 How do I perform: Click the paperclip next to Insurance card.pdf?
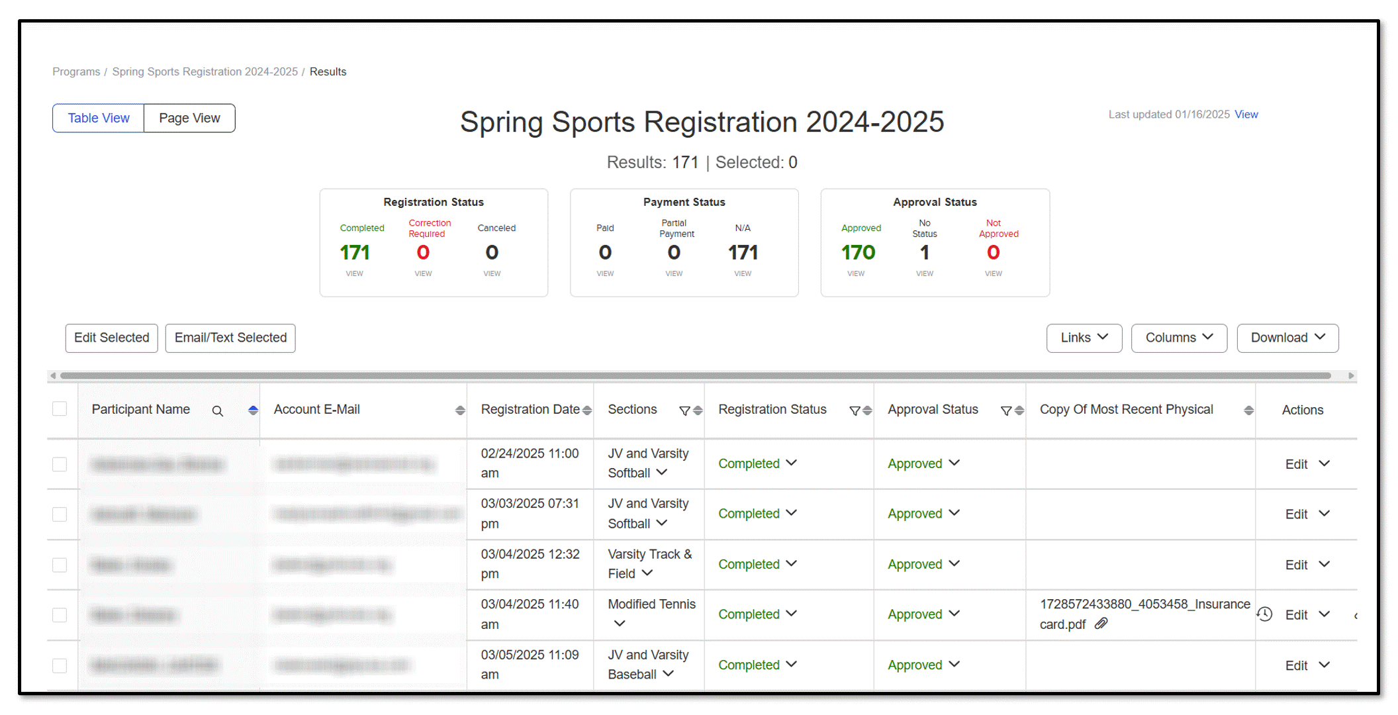click(1101, 624)
